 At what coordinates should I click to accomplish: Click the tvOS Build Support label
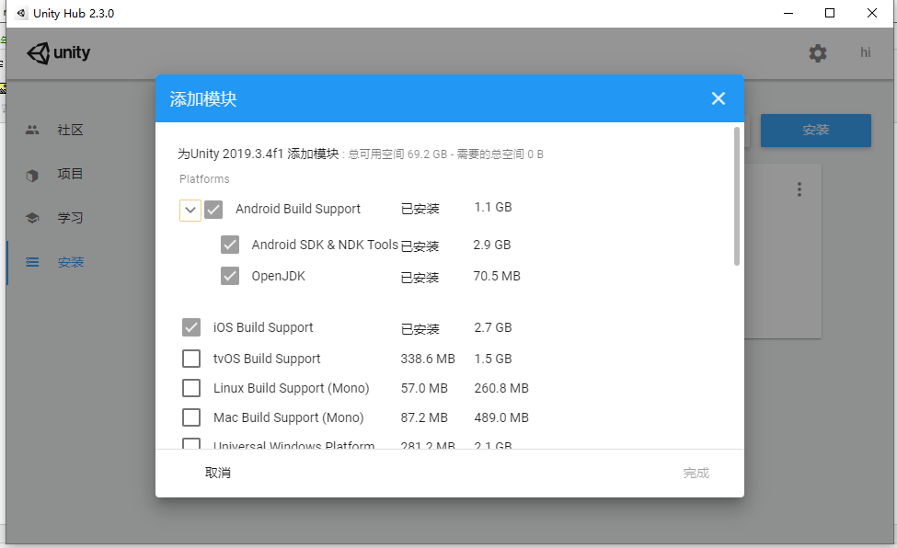coord(267,359)
